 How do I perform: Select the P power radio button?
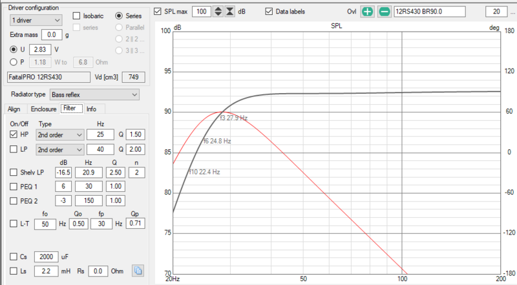pyautogui.click(x=14, y=62)
